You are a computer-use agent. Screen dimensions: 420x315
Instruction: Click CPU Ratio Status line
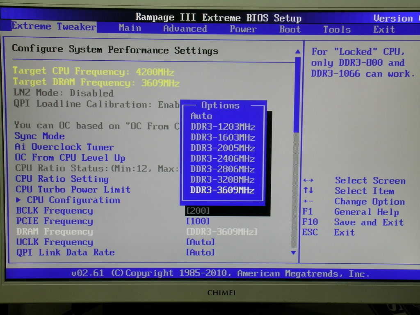point(97,168)
